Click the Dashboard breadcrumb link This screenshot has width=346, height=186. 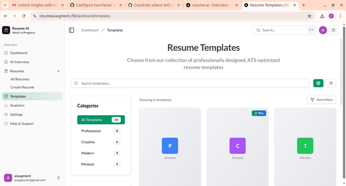[90, 30]
